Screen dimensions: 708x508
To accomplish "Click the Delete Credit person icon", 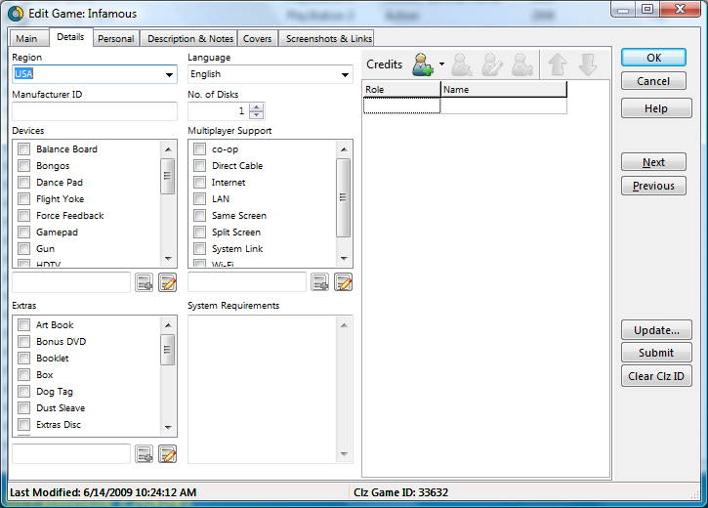I will coord(522,64).
